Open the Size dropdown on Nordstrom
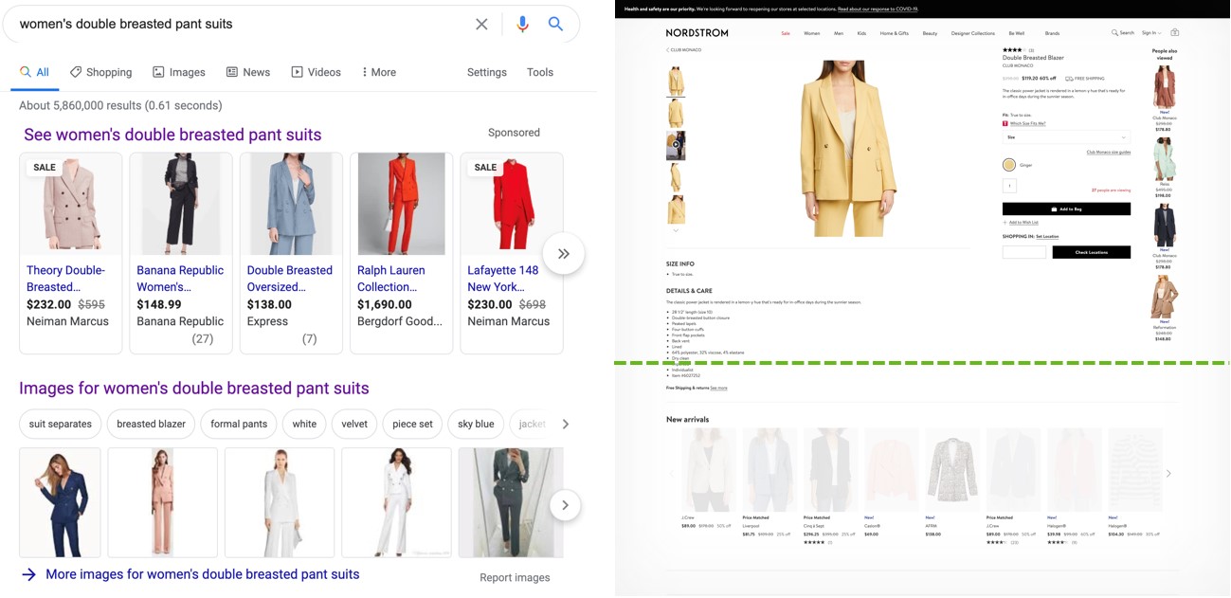1231x598 pixels. 1066,137
